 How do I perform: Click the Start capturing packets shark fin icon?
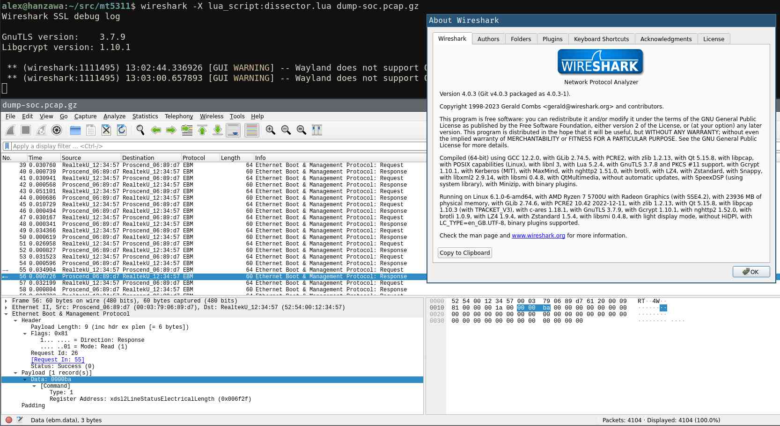pyautogui.click(x=10, y=130)
